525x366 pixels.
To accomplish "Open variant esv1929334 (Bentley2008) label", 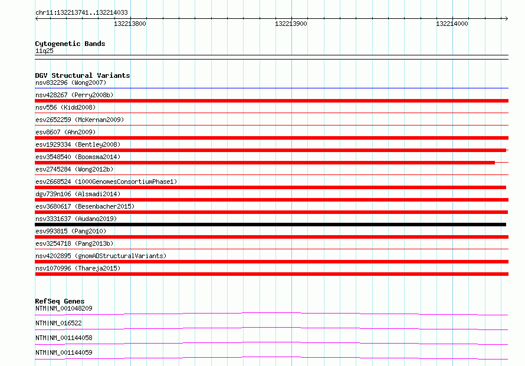I will click(x=78, y=144).
